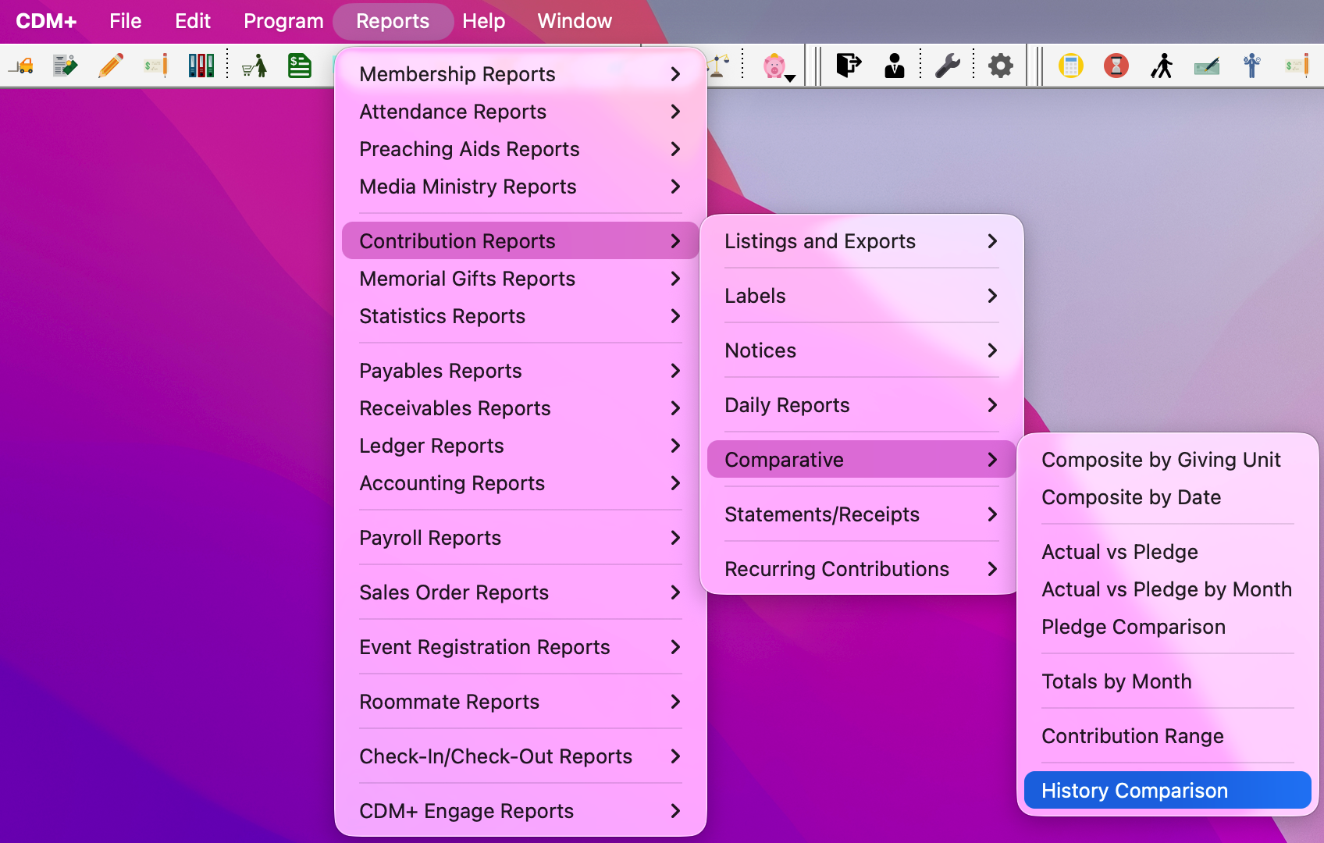Click the check signing pen icon
1324x843 pixels.
pos(1207,66)
